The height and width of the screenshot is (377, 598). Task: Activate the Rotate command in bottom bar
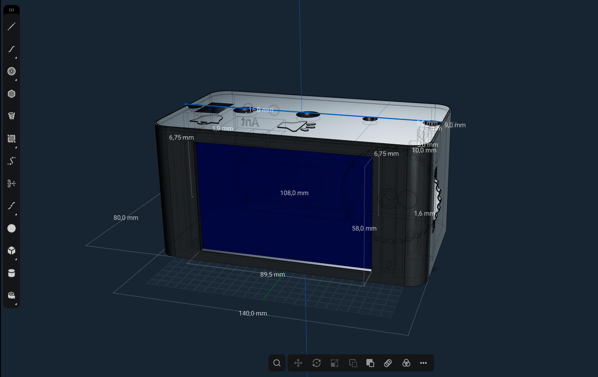click(x=317, y=363)
